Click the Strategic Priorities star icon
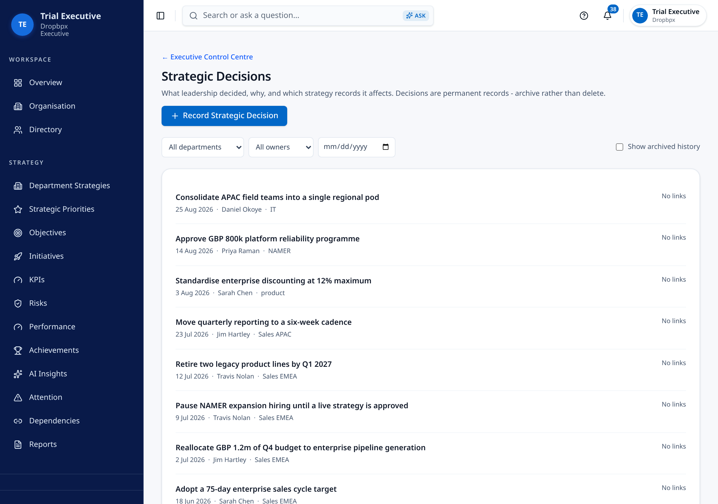Screen dimensions: 718x504 tap(18, 209)
